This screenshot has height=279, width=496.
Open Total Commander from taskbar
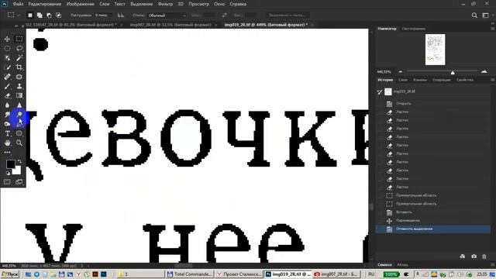coord(190,274)
